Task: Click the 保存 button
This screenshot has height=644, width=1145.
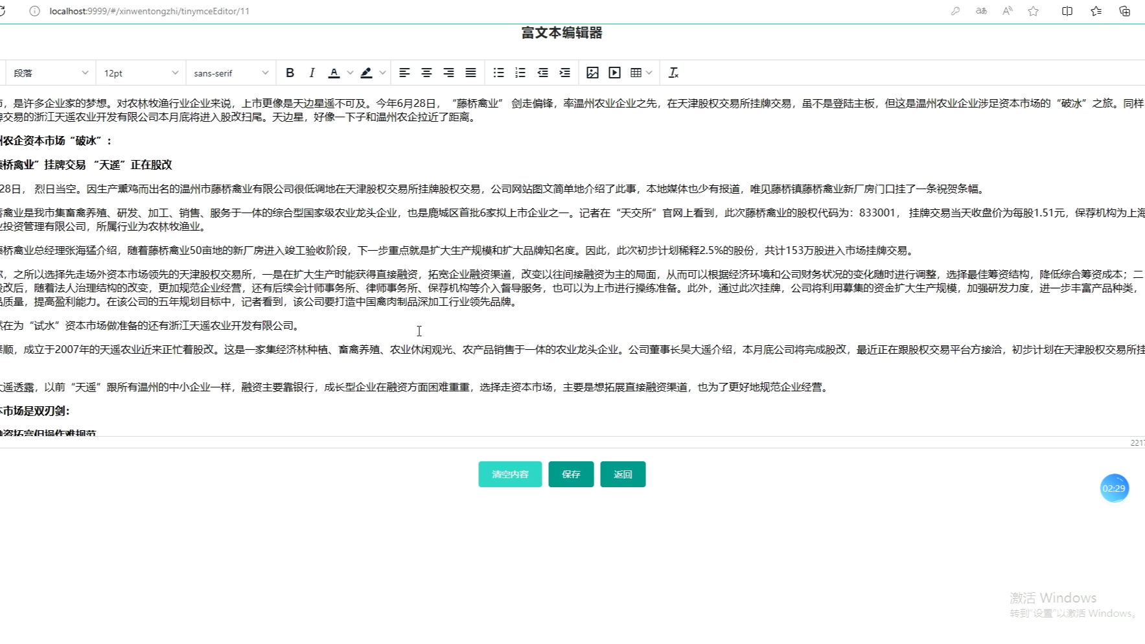Action: 571,474
